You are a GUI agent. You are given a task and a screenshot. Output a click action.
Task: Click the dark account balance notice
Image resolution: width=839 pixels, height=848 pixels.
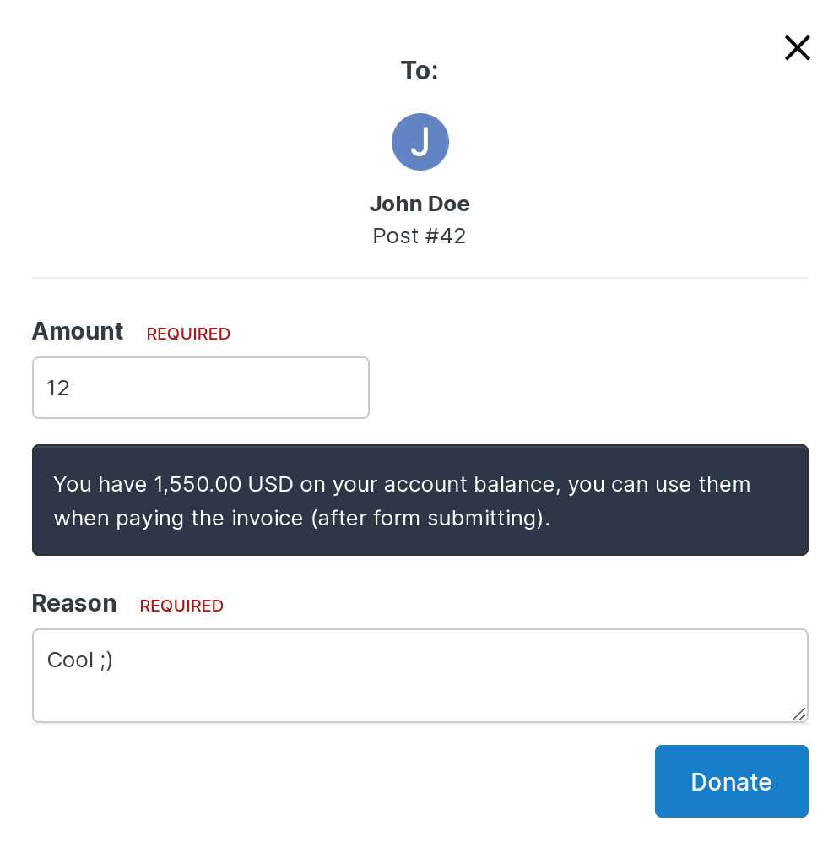point(420,500)
